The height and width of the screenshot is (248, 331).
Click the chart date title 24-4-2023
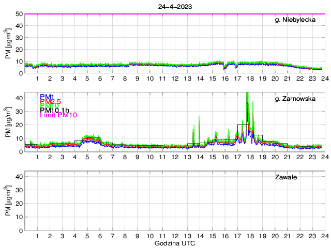(x=174, y=6)
